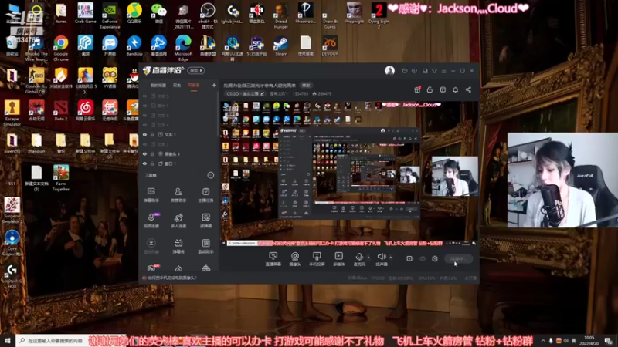
Task: Open Google Chrome desktop shortcut
Action: 61,48
